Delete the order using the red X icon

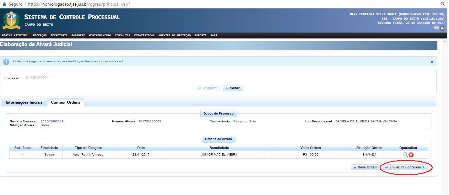[x=411, y=155]
